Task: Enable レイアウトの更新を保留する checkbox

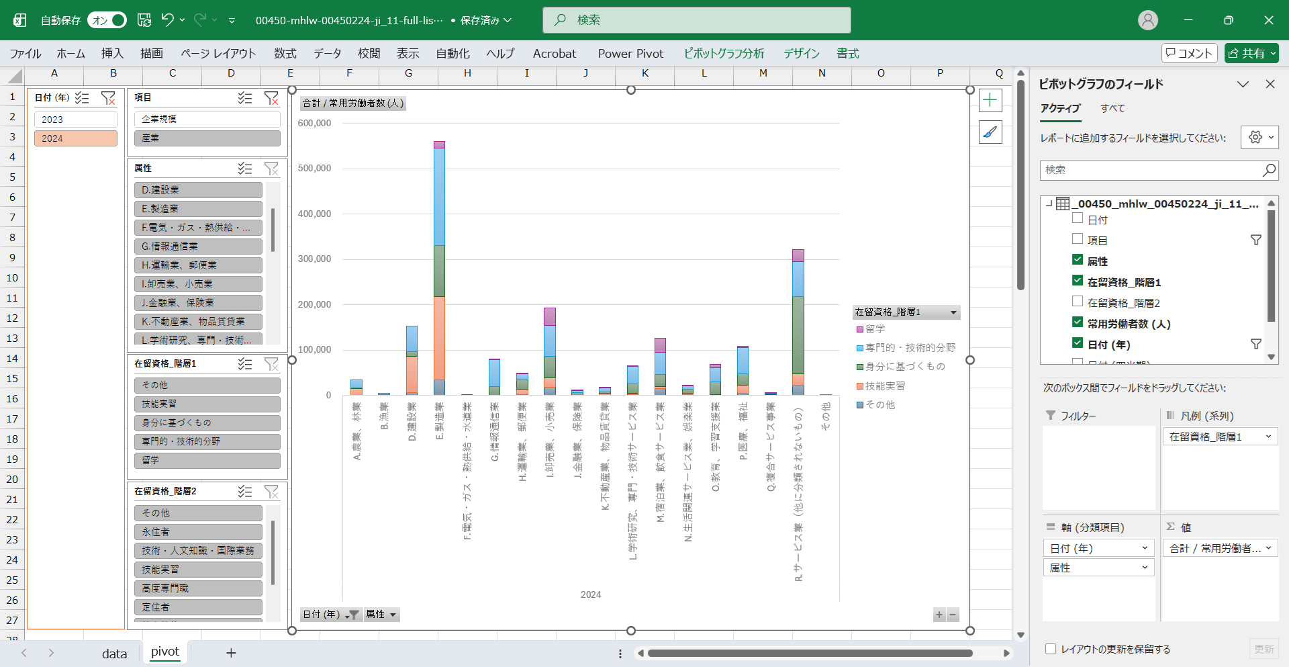Action: pos(1051,649)
